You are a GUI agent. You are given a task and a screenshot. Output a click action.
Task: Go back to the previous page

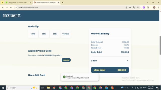click(3, 7)
